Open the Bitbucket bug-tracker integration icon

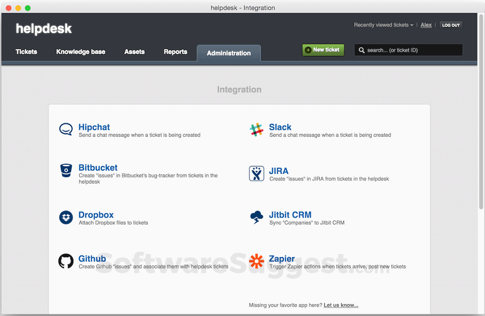(66, 171)
